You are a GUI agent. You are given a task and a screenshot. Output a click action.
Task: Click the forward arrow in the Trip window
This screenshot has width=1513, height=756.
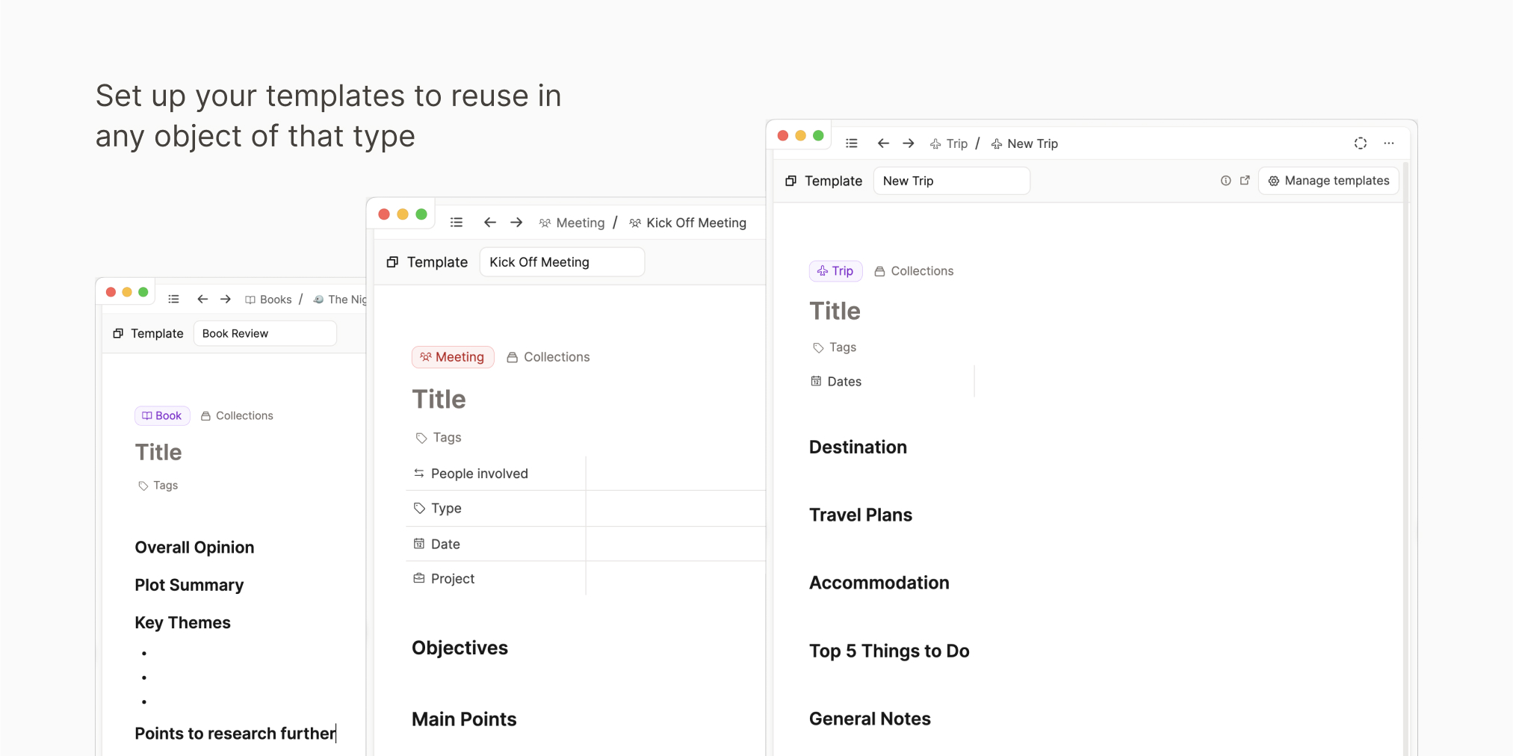tap(909, 143)
